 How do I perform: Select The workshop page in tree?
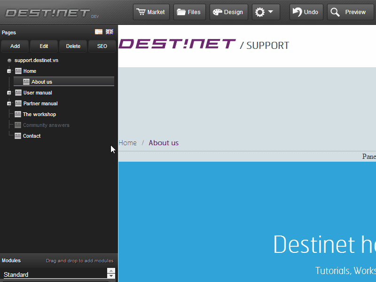[x=39, y=114]
